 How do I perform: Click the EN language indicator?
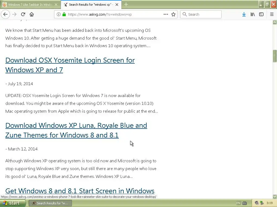(x=238, y=203)
